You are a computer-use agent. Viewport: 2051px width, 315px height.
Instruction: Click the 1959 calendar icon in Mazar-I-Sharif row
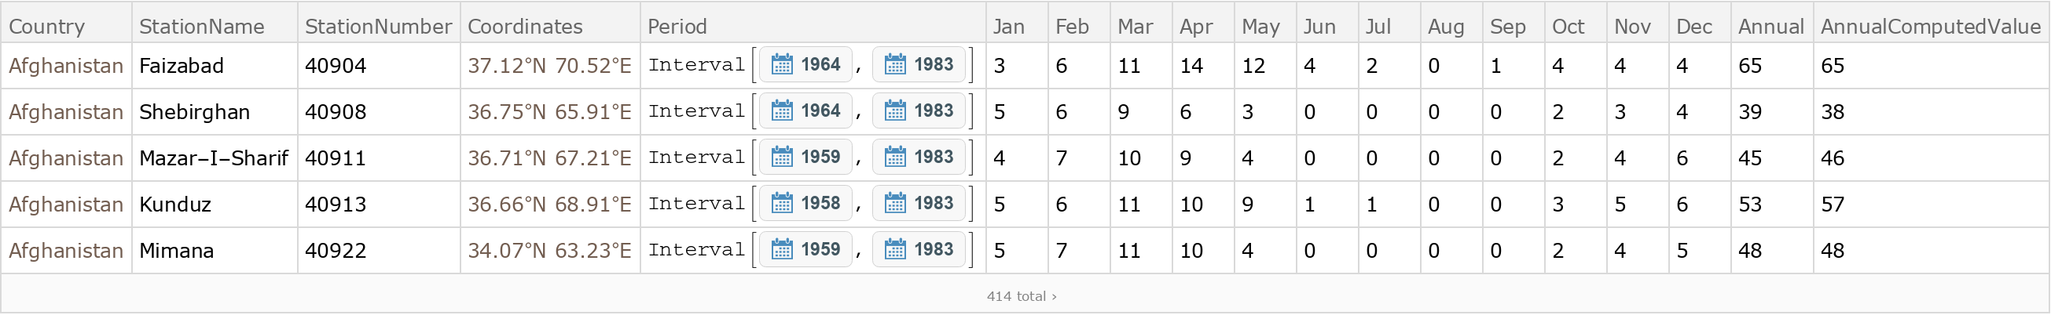point(782,157)
